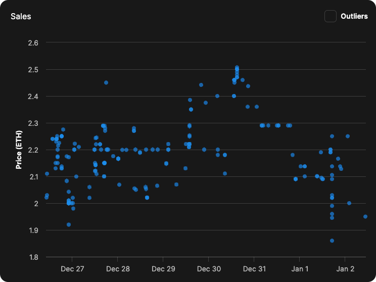Click the Dec 28 x-axis label

[118, 268]
